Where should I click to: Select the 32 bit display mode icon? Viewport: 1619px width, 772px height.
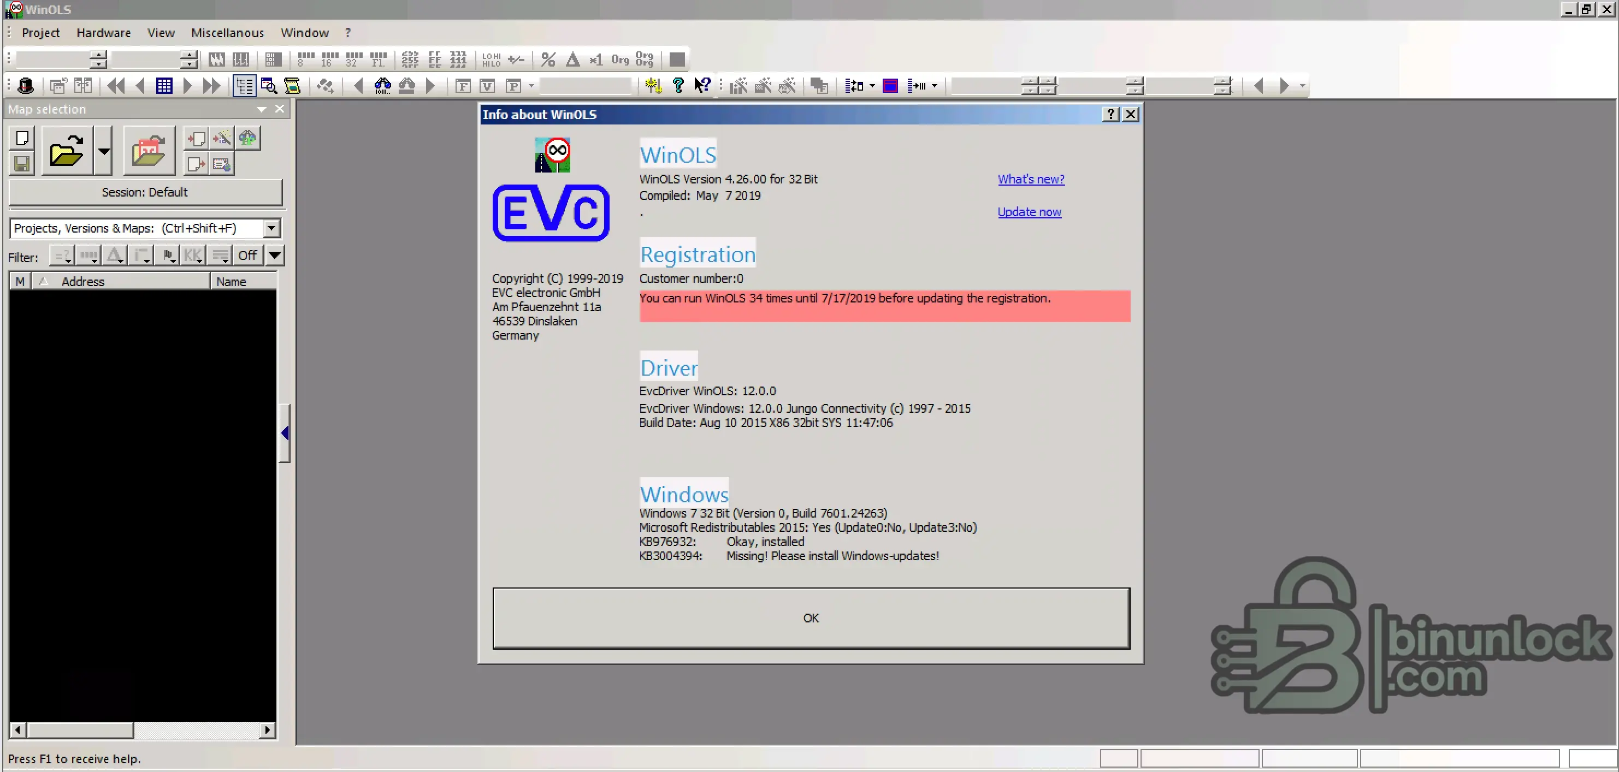tap(354, 60)
